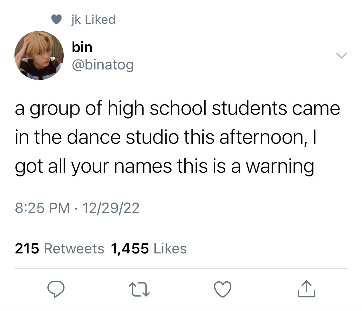Click the 12/29/22 date
Screen dimensions: 362x311
111,208
